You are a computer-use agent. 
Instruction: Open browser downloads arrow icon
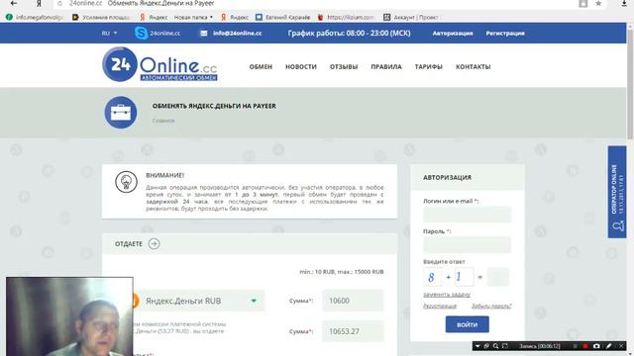pyautogui.click(x=625, y=3)
